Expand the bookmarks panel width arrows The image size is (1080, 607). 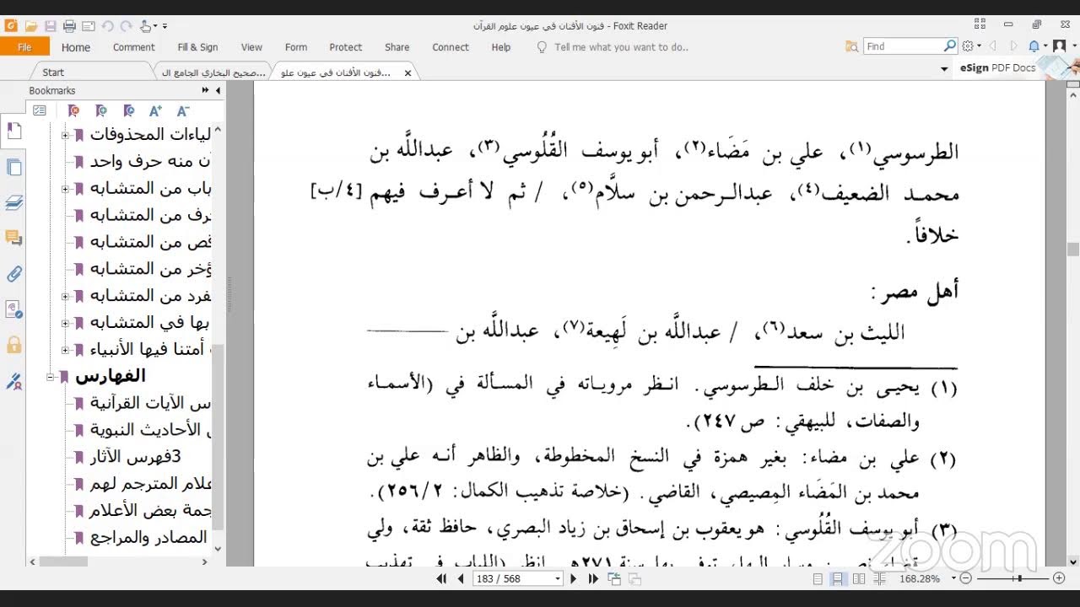[x=205, y=90]
